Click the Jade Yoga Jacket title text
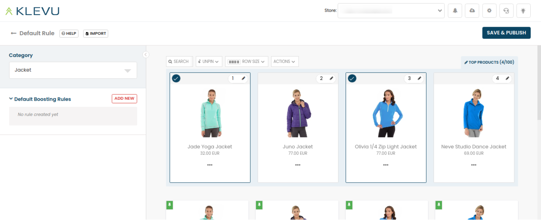 (210, 147)
